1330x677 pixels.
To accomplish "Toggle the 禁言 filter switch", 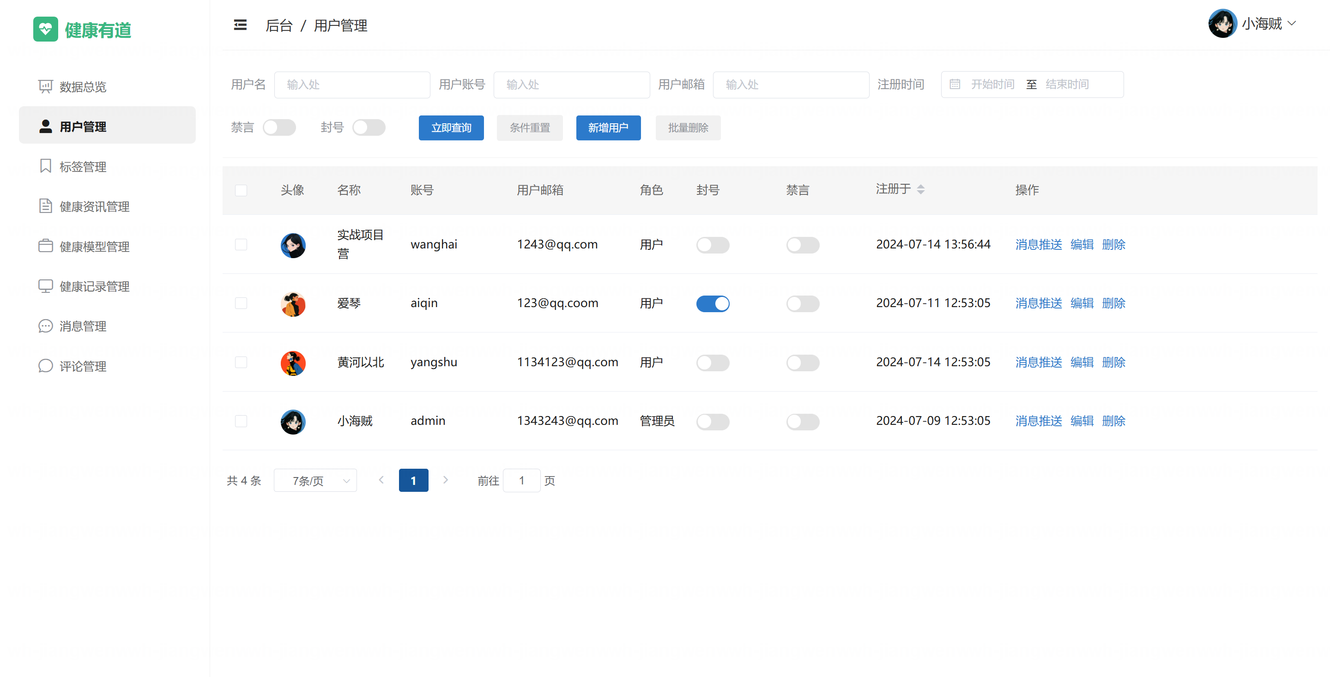I will (x=279, y=127).
